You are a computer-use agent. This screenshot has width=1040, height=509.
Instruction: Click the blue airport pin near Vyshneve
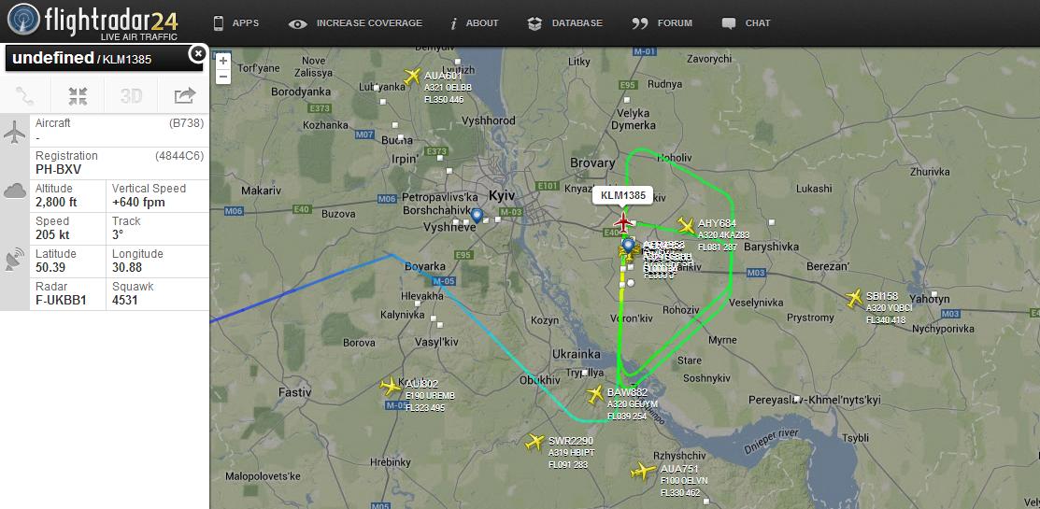coord(477,216)
